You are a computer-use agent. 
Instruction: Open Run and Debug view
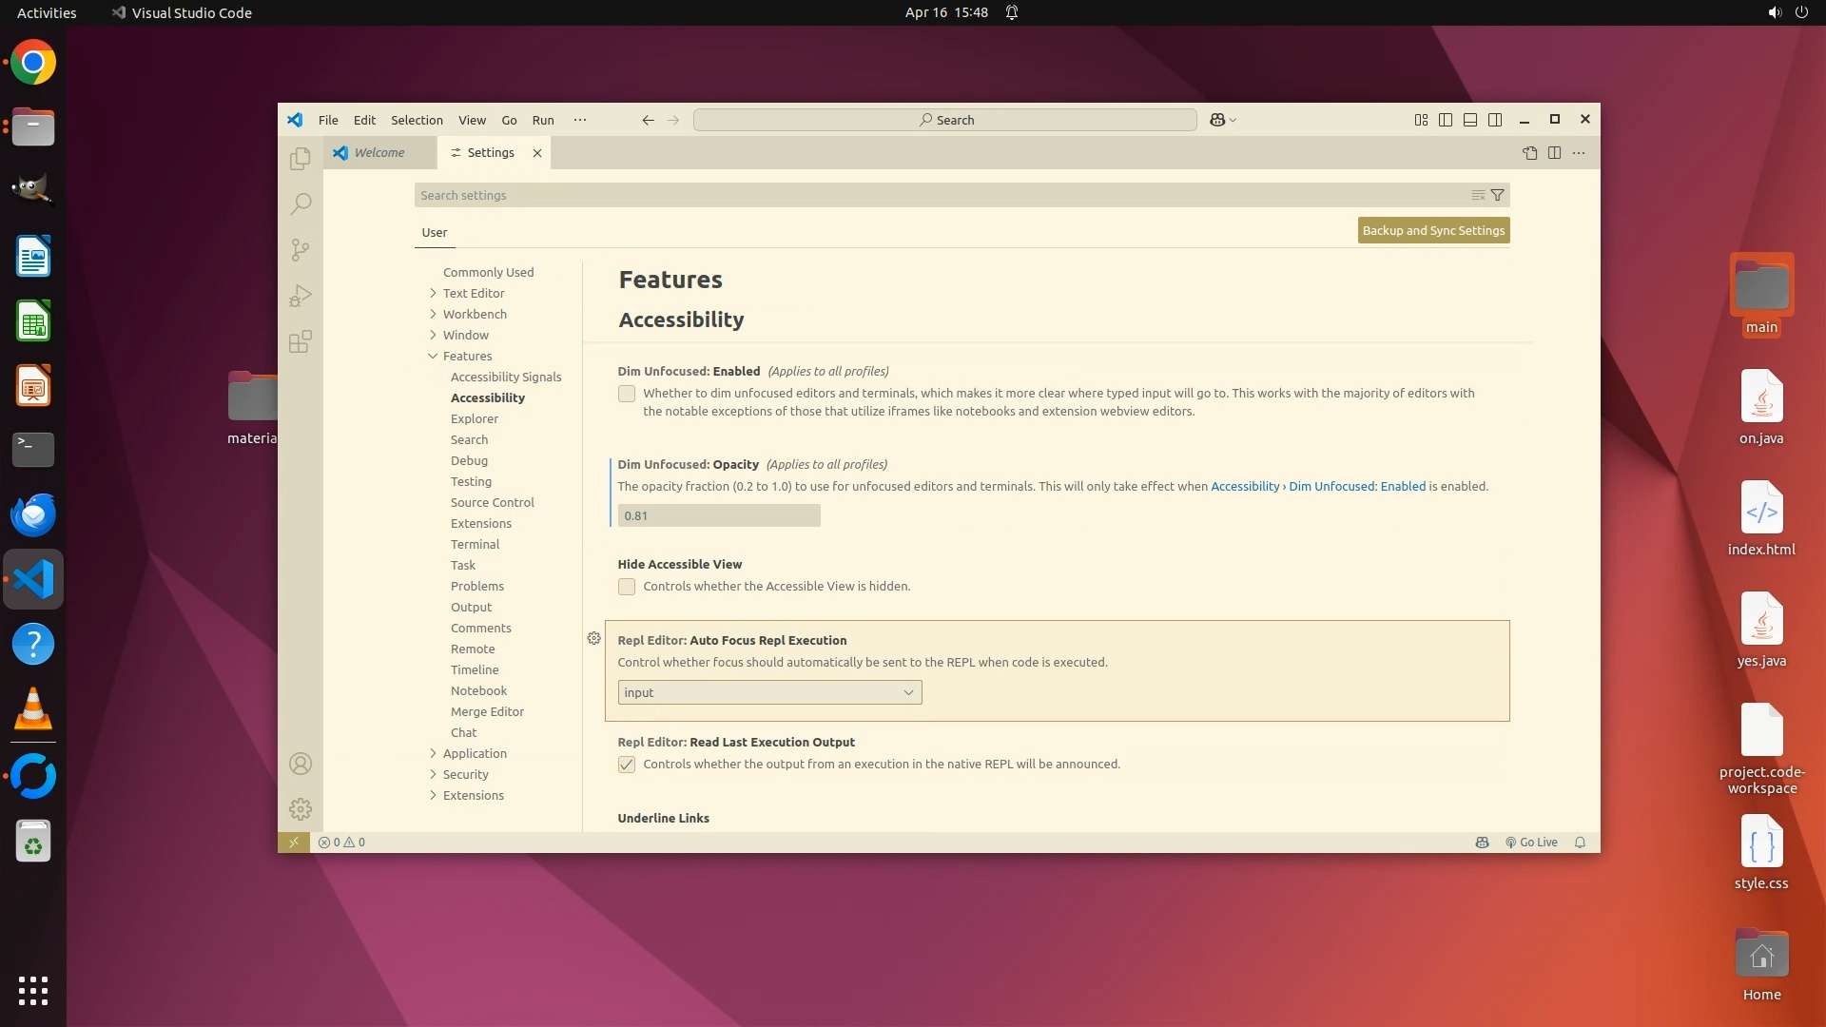(301, 296)
